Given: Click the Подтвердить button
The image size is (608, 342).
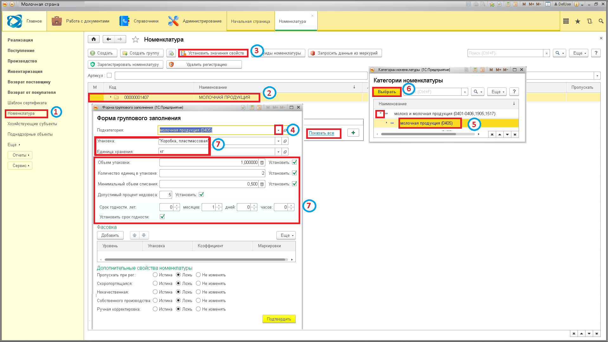Looking at the screenshot, I should [x=279, y=319].
